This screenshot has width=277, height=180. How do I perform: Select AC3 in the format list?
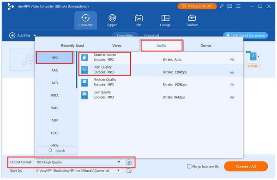(x=54, y=83)
